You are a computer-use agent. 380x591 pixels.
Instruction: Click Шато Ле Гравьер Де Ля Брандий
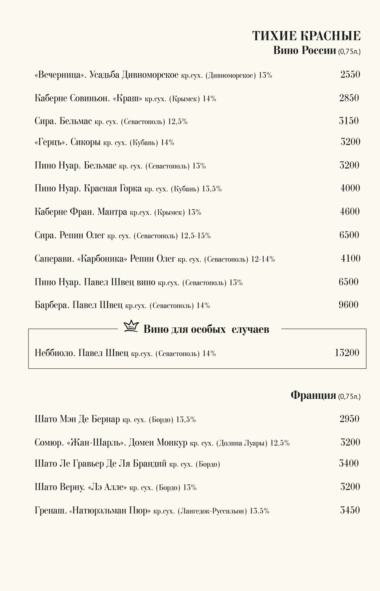(127, 464)
